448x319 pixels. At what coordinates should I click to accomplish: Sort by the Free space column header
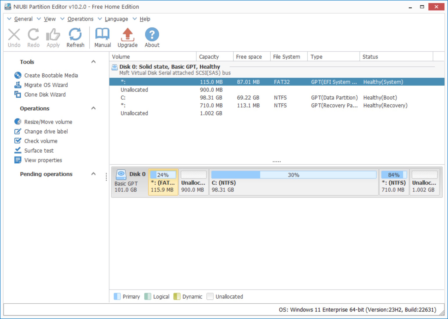coord(252,57)
